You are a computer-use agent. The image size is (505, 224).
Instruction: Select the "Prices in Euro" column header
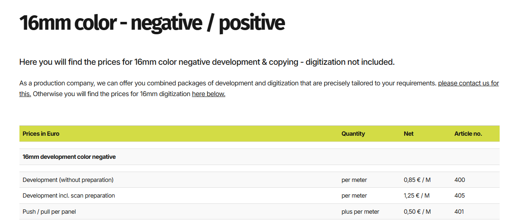pyautogui.click(x=41, y=134)
